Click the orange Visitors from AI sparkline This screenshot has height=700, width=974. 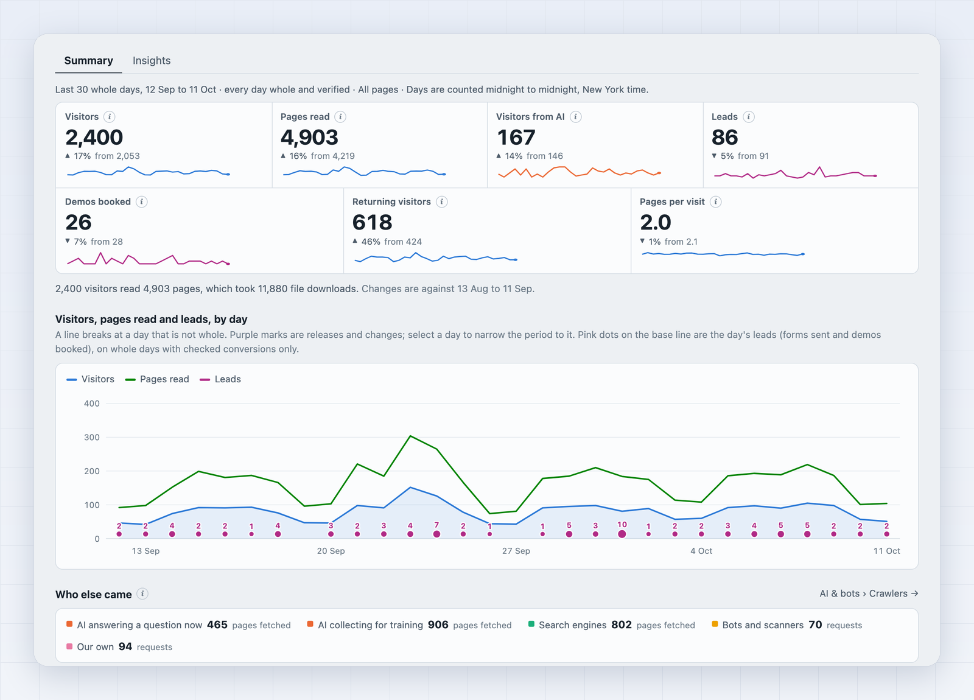[579, 172]
